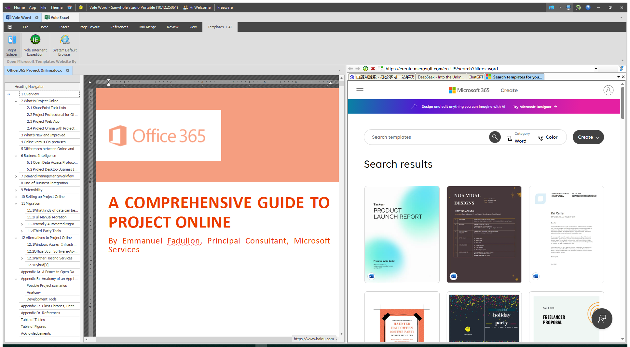The image size is (630, 347).
Task: Select Appendix D: References heading
Action: 49,313
